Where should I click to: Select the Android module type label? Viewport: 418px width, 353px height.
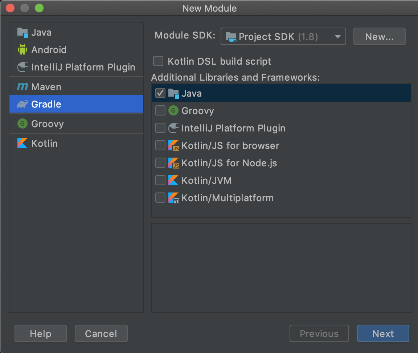[49, 50]
